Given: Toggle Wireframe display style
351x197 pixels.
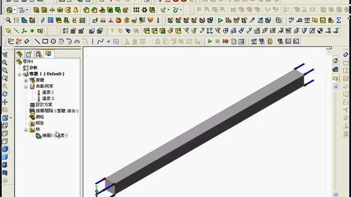Looking at the screenshot, I should point(5,126).
